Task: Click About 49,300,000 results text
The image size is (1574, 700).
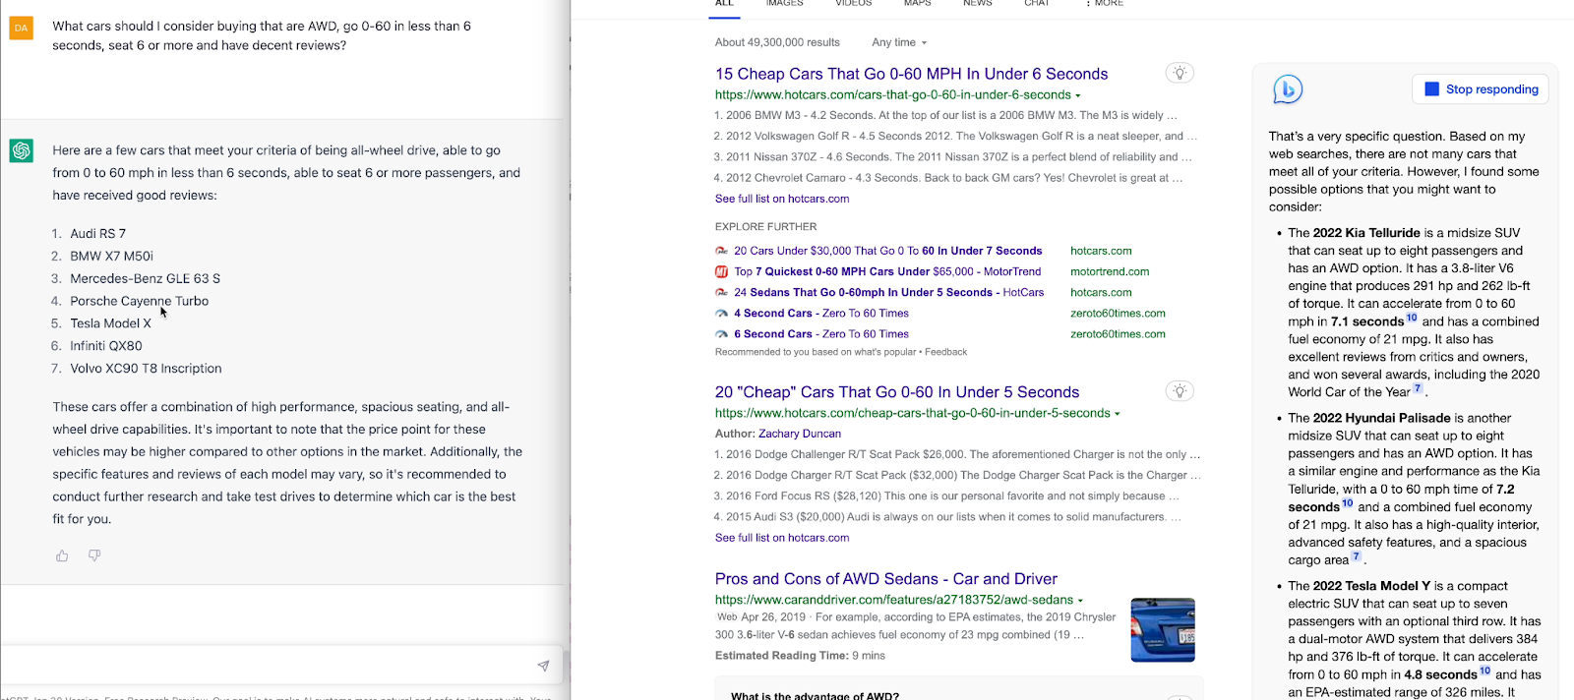Action: click(777, 42)
